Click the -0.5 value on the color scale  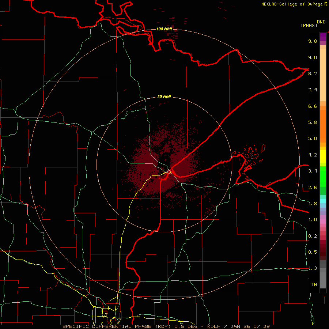coord(311,252)
